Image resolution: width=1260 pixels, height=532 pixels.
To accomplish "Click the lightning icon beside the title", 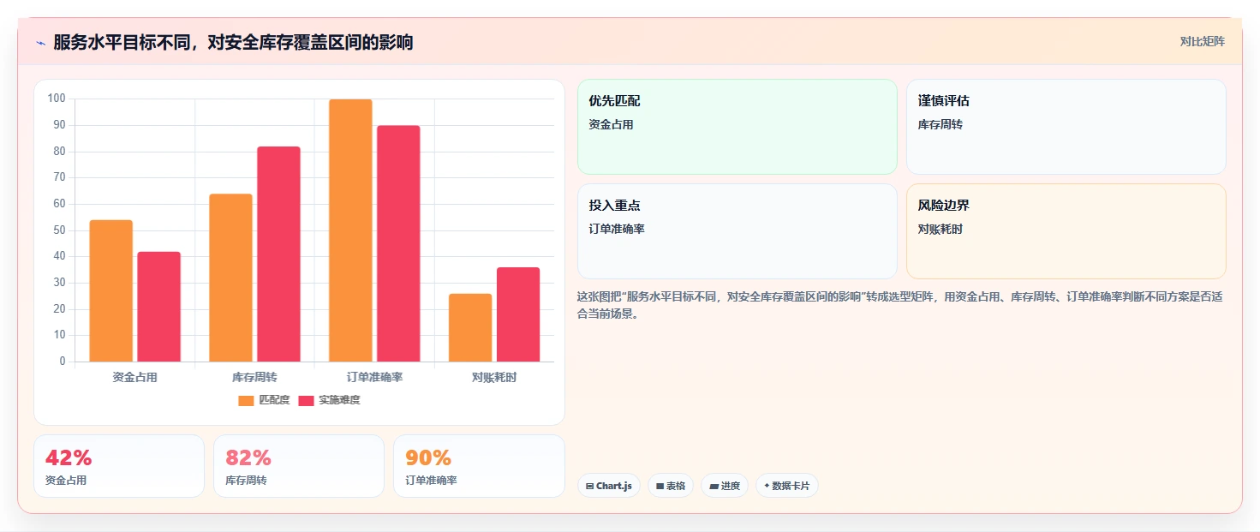I will point(40,43).
